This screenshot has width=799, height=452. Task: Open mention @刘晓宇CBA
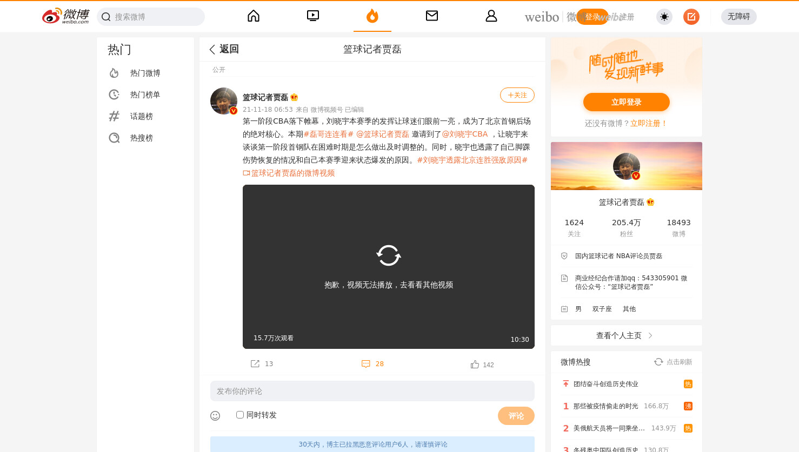pos(465,134)
